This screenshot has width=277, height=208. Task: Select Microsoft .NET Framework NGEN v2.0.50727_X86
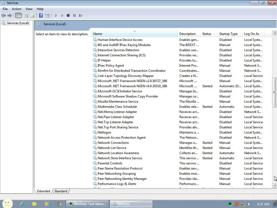(x=132, y=81)
